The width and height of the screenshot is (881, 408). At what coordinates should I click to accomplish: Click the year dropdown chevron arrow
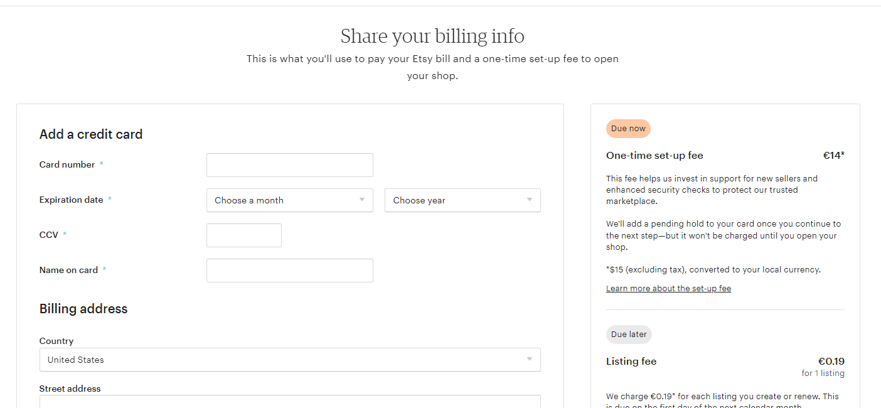click(x=530, y=200)
